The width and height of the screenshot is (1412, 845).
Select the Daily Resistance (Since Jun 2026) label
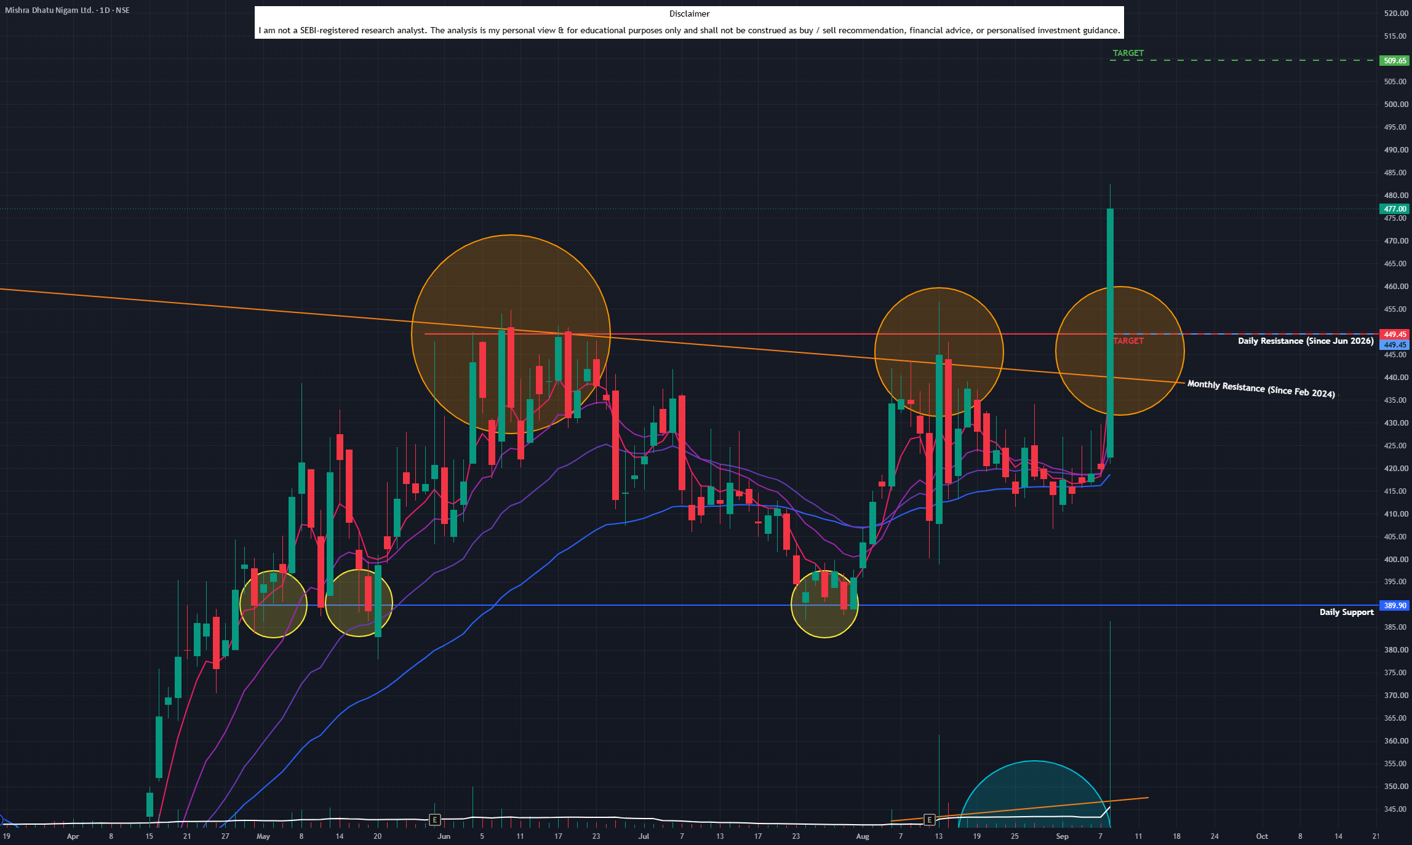tap(1306, 341)
